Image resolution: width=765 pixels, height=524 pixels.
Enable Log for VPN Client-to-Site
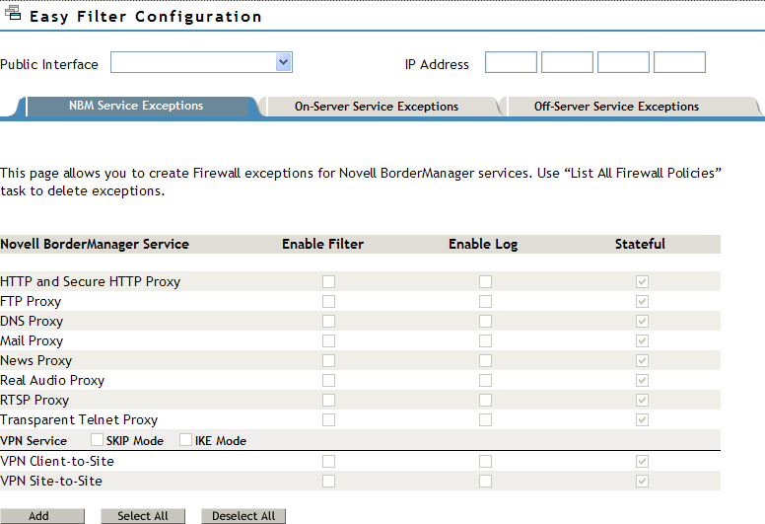[485, 462]
